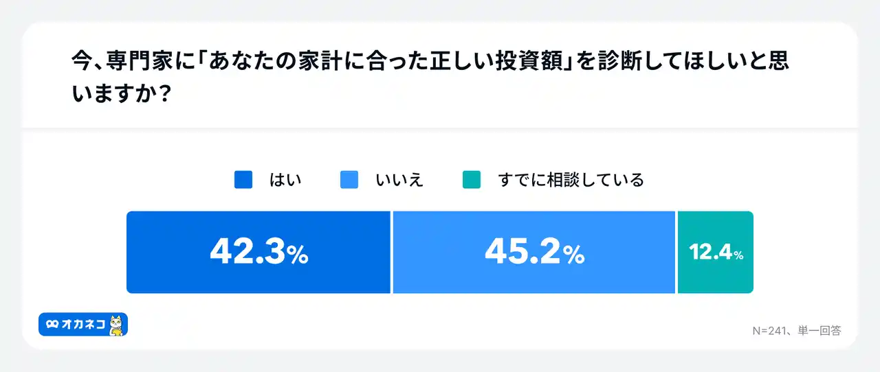880x372 pixels.
Task: Click the cat mascot icon
Action: point(118,325)
